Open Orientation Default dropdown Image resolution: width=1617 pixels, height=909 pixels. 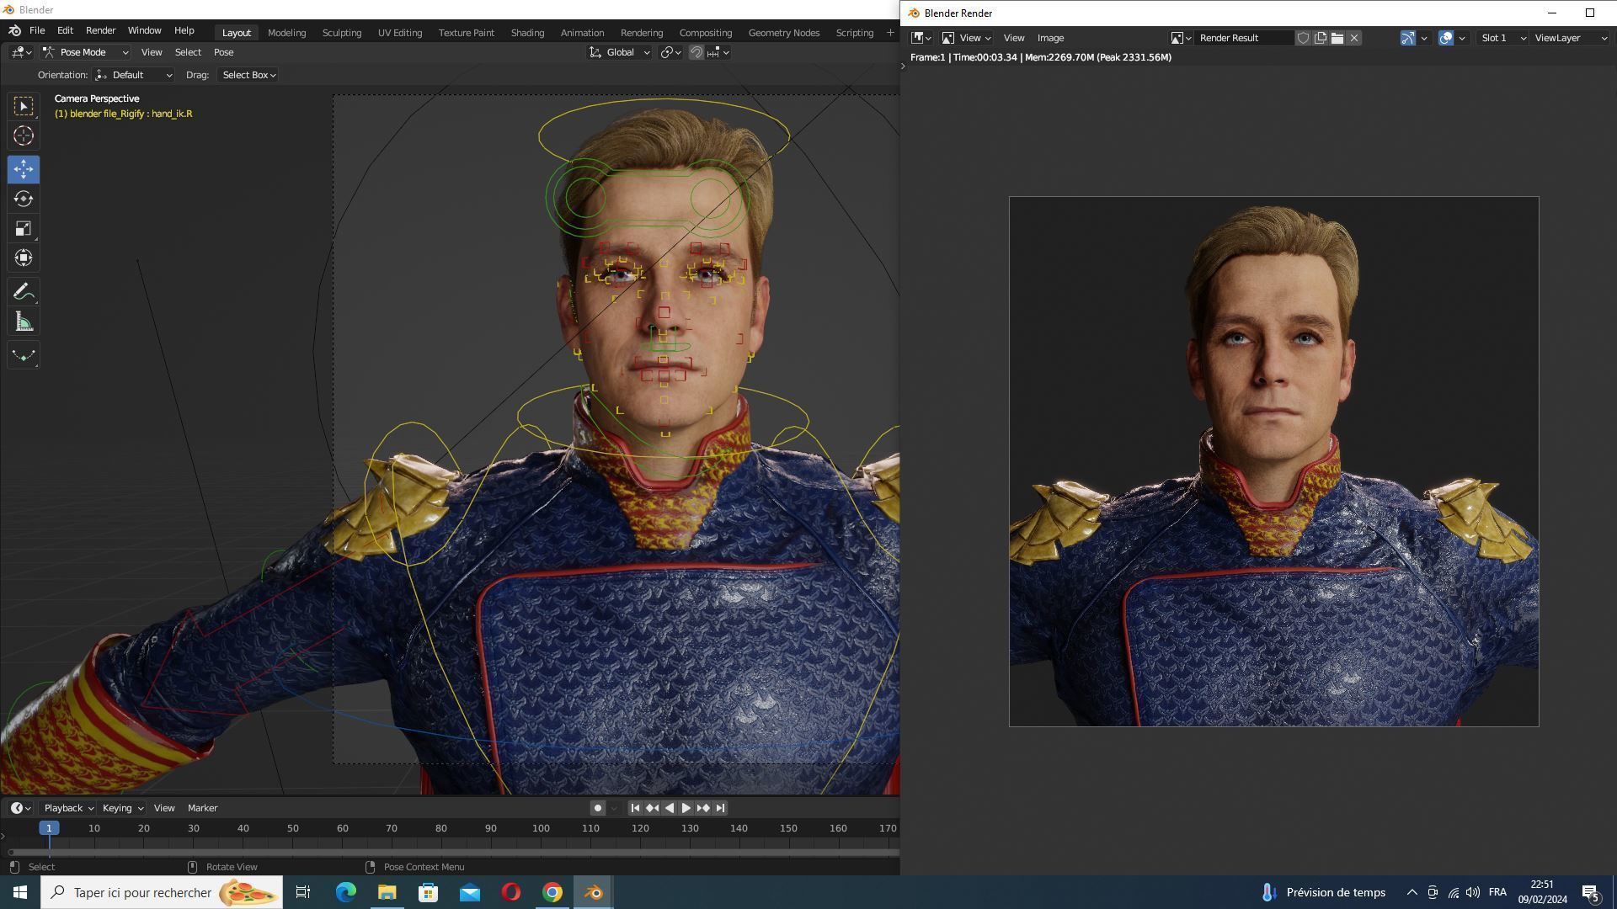(x=133, y=75)
